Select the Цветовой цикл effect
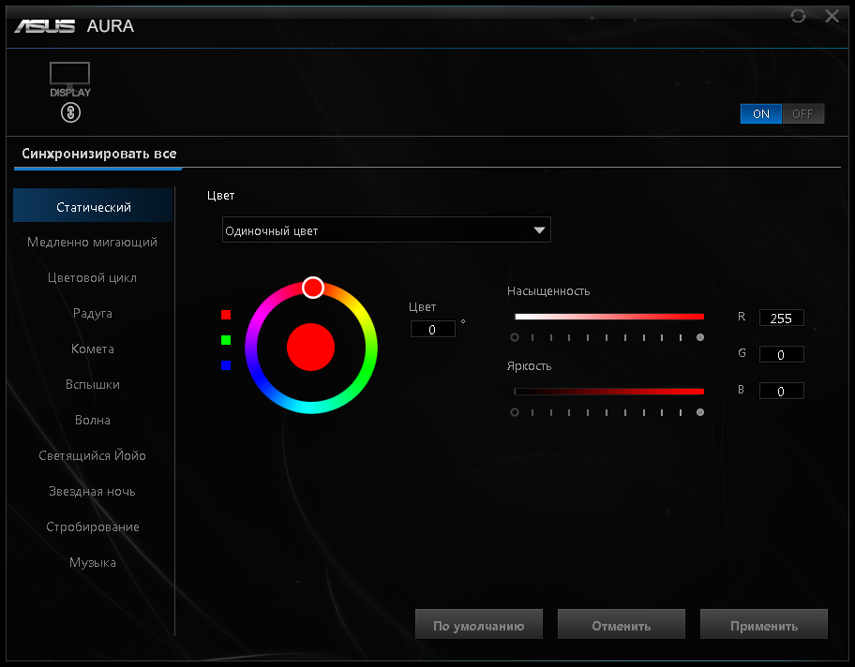 (x=92, y=277)
